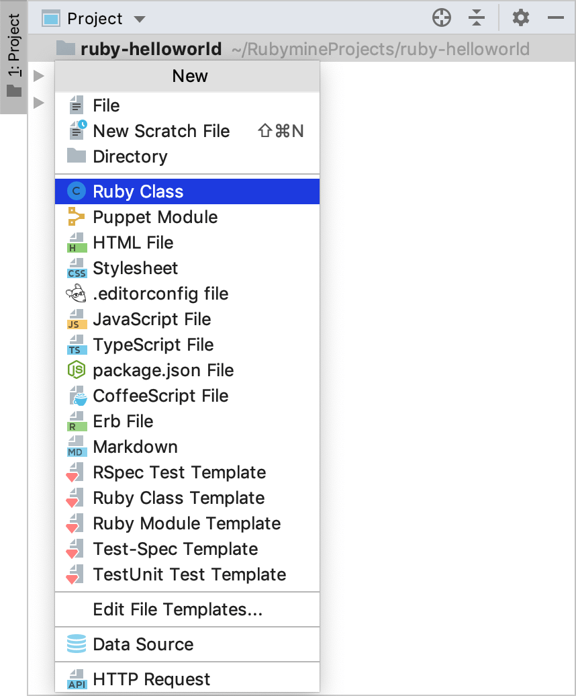This screenshot has width=576, height=696.
Task: Expand the first tree node arrow
Action: pos(39,76)
